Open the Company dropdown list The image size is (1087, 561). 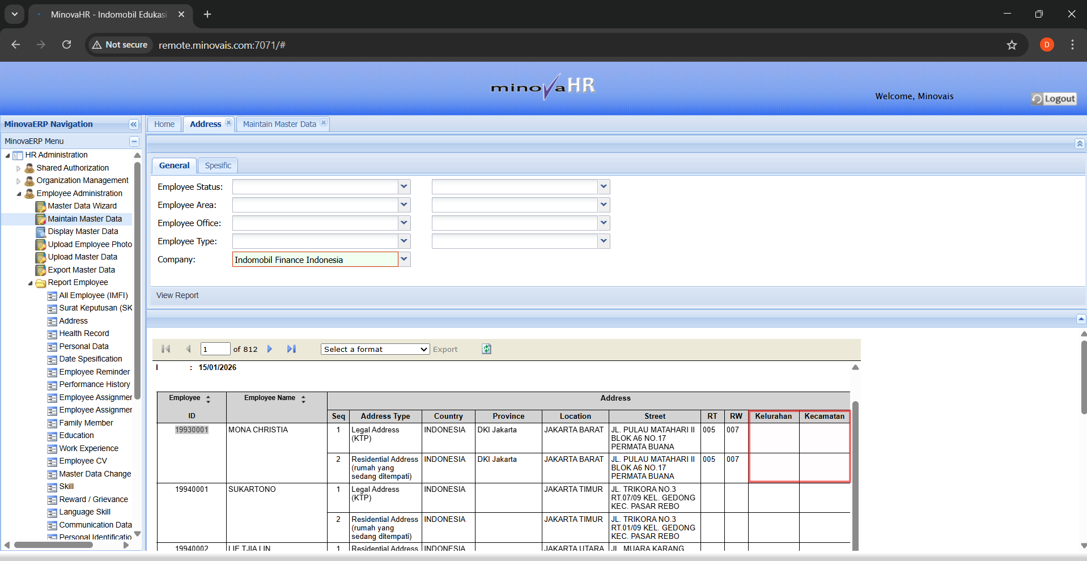404,259
